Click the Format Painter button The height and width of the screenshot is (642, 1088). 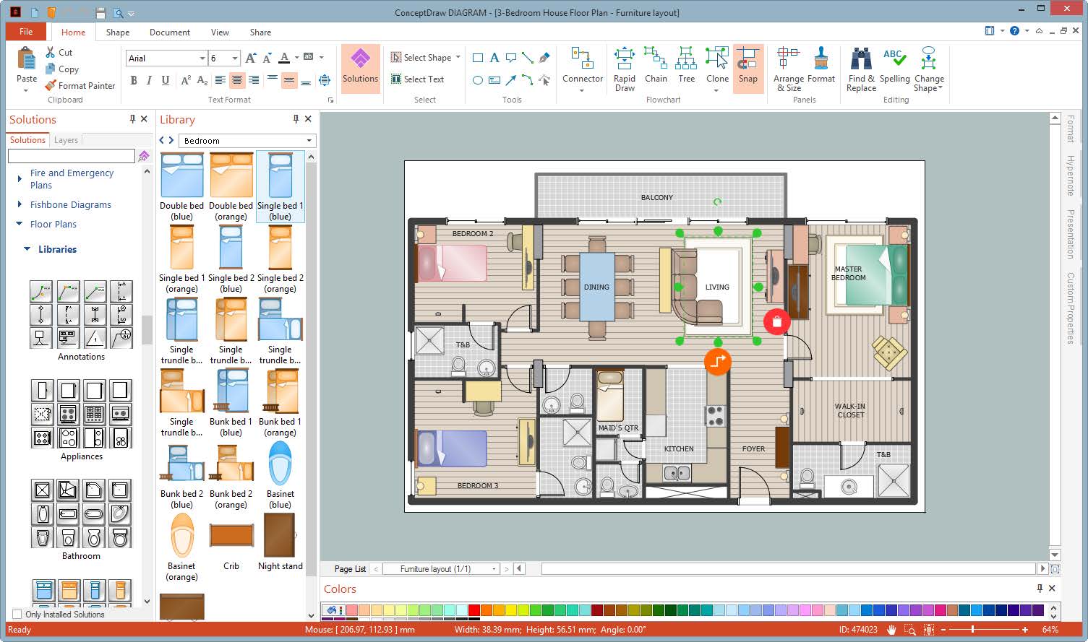click(80, 85)
